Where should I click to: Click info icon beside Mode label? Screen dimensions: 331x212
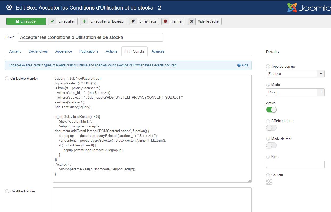tap(268, 85)
